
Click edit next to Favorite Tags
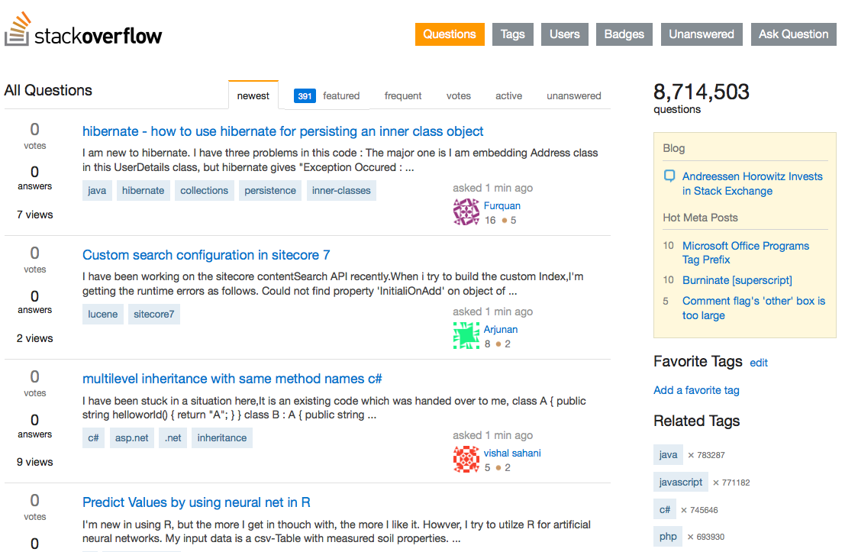(x=759, y=363)
